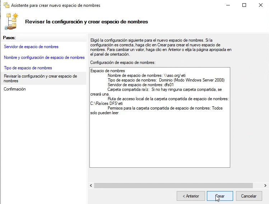Click the Servidor de espacio de nombres: dfs01 line
The image size is (269, 204).
141,85
